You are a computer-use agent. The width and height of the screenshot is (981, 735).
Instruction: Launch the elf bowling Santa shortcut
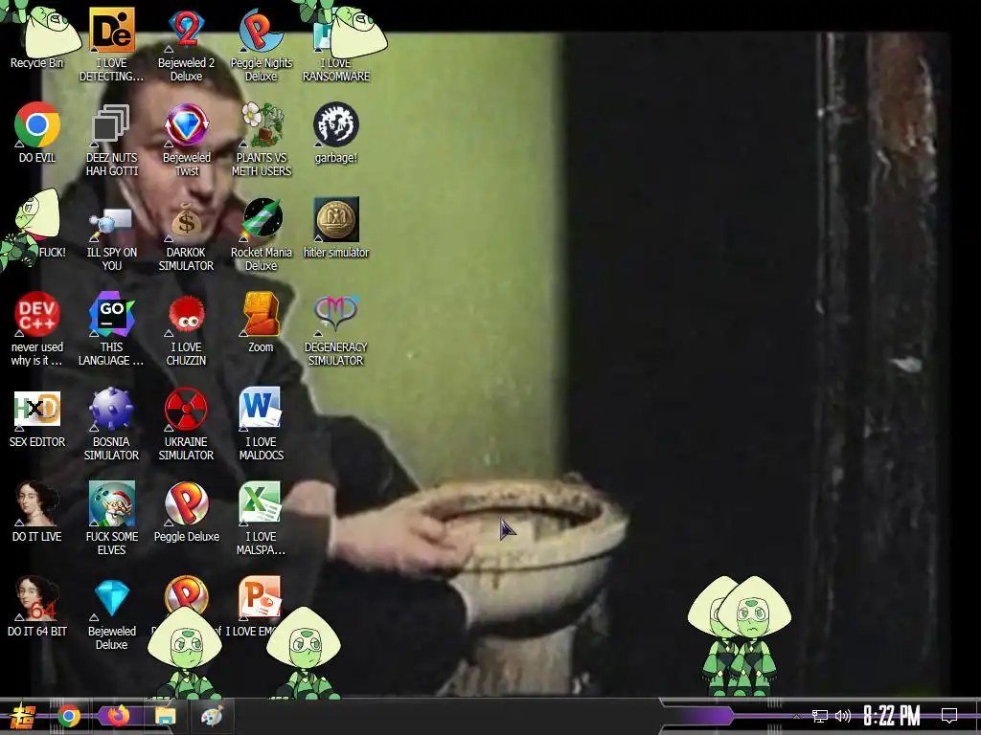(111, 519)
